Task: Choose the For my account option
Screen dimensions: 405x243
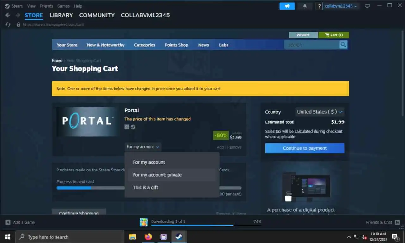Action: 172,162
